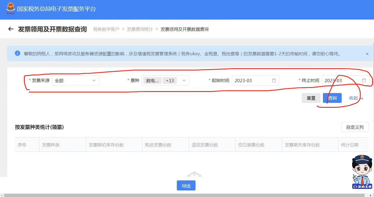This screenshot has height=197, width=374.
Task: Click the 数电... tag in 票种
Action: pos(152,81)
